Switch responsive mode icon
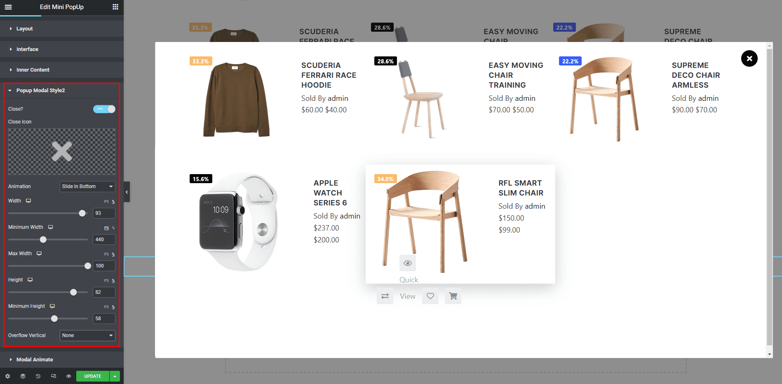 pyautogui.click(x=53, y=376)
